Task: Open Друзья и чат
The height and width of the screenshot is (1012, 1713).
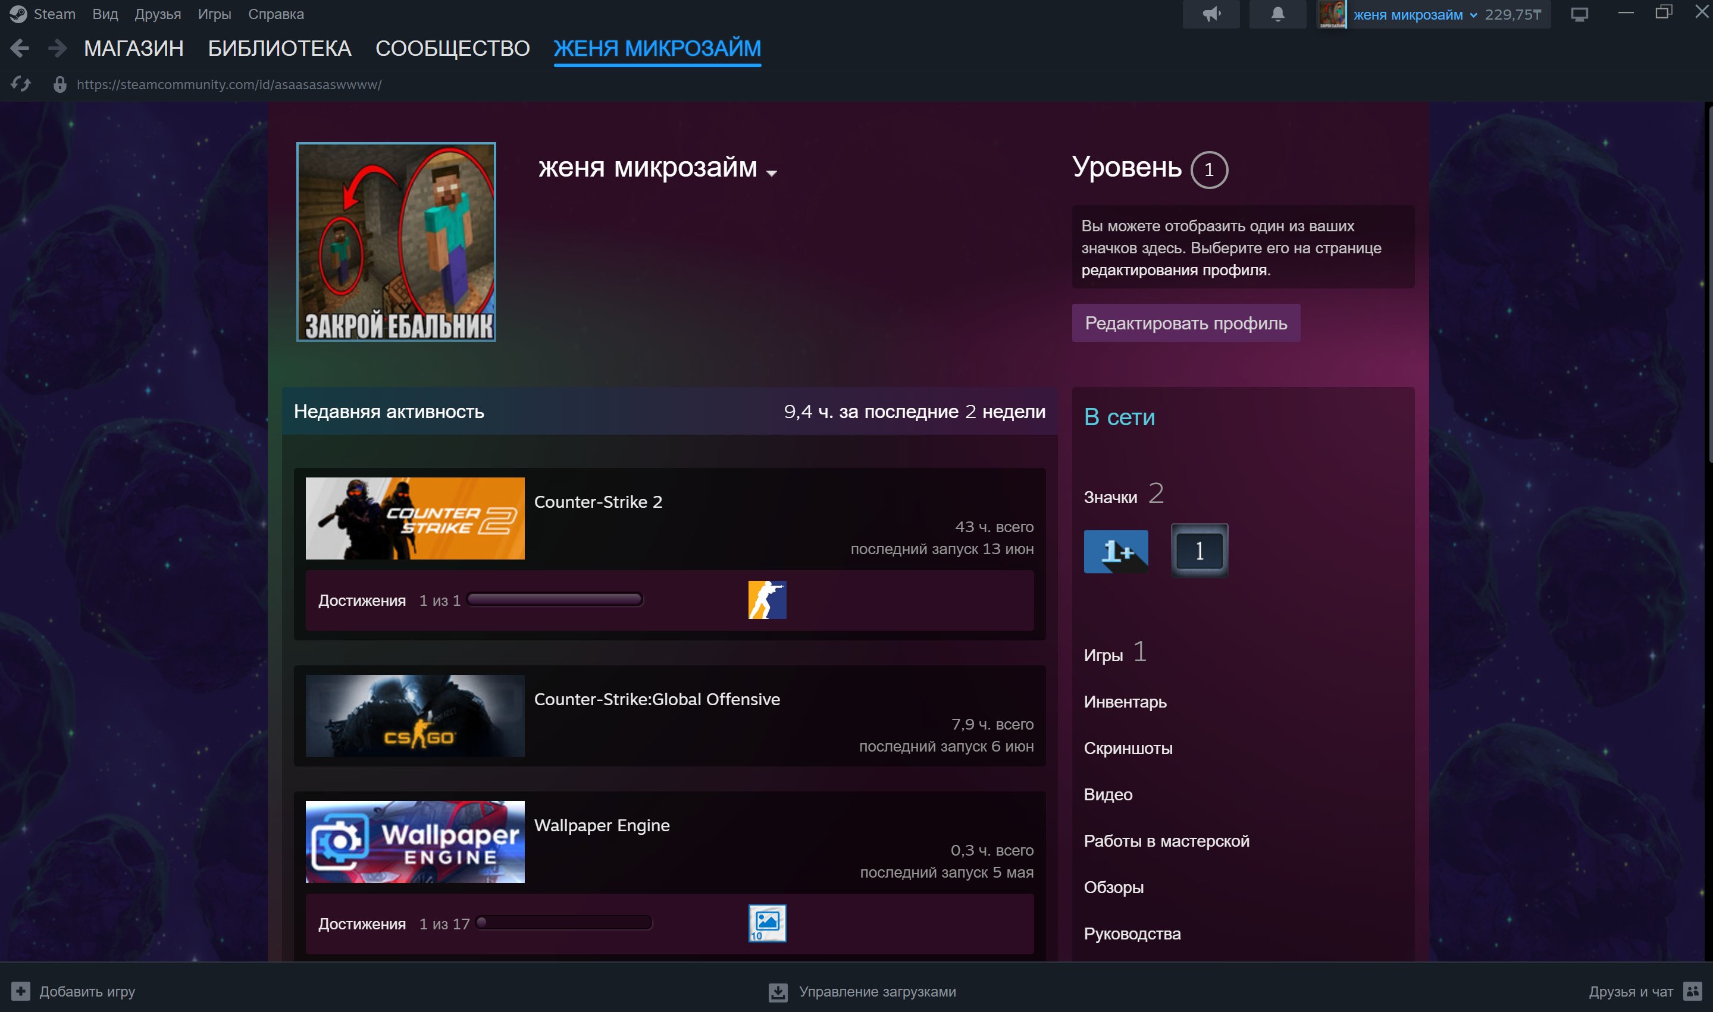Action: point(1631,992)
